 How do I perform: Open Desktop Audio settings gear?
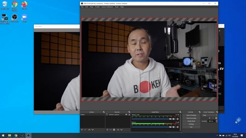[178, 119]
